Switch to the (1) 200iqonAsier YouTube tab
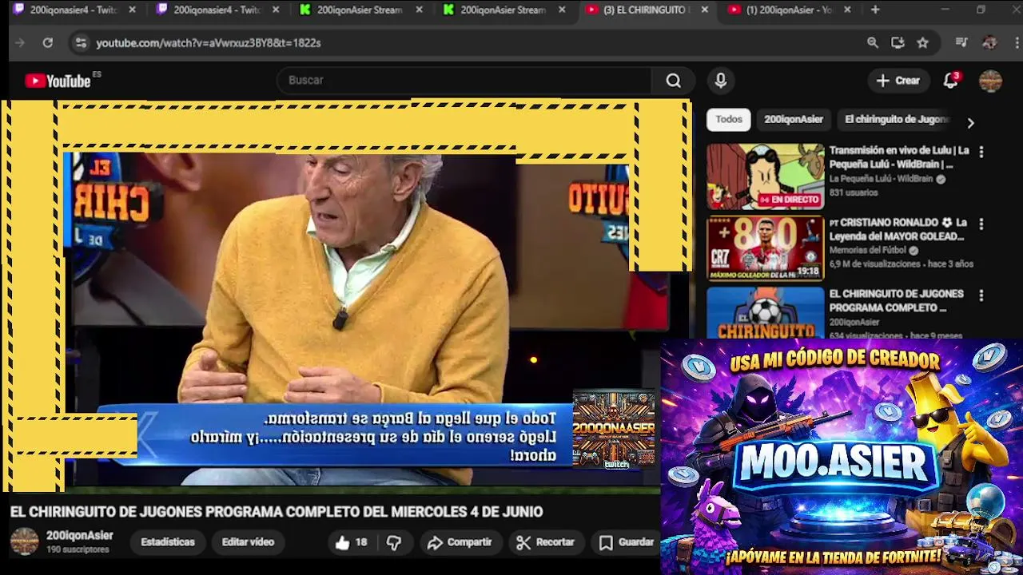 [x=790, y=10]
